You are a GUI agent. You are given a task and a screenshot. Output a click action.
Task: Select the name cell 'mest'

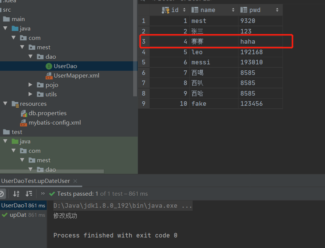point(214,21)
